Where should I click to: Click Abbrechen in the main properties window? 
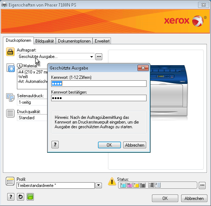[x=194, y=198]
